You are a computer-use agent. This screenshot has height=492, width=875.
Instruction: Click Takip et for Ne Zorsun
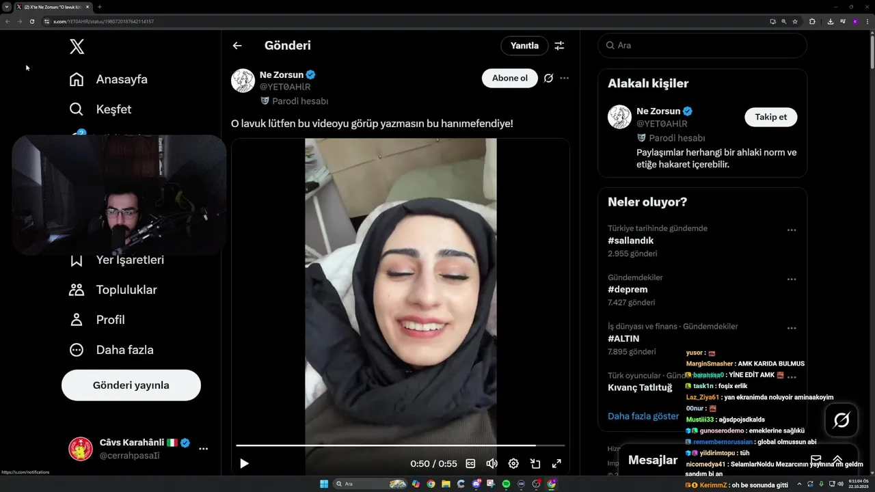(x=770, y=117)
